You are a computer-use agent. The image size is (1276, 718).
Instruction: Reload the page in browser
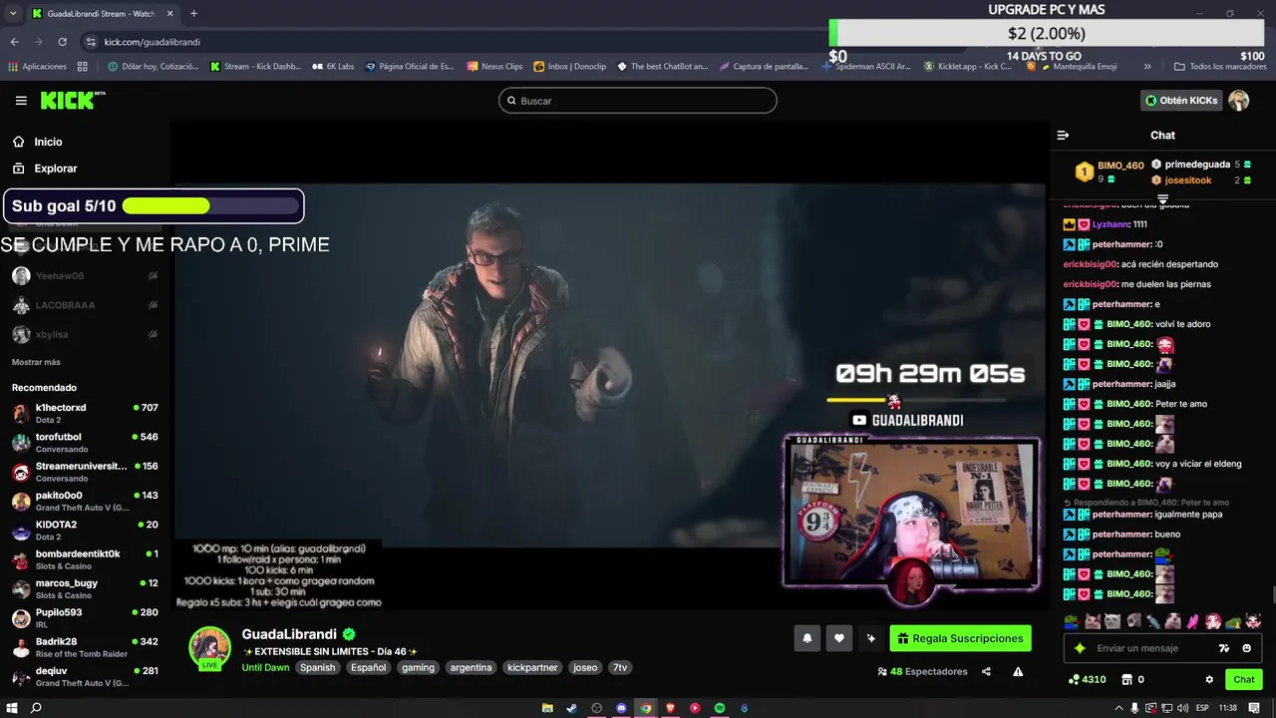point(62,42)
